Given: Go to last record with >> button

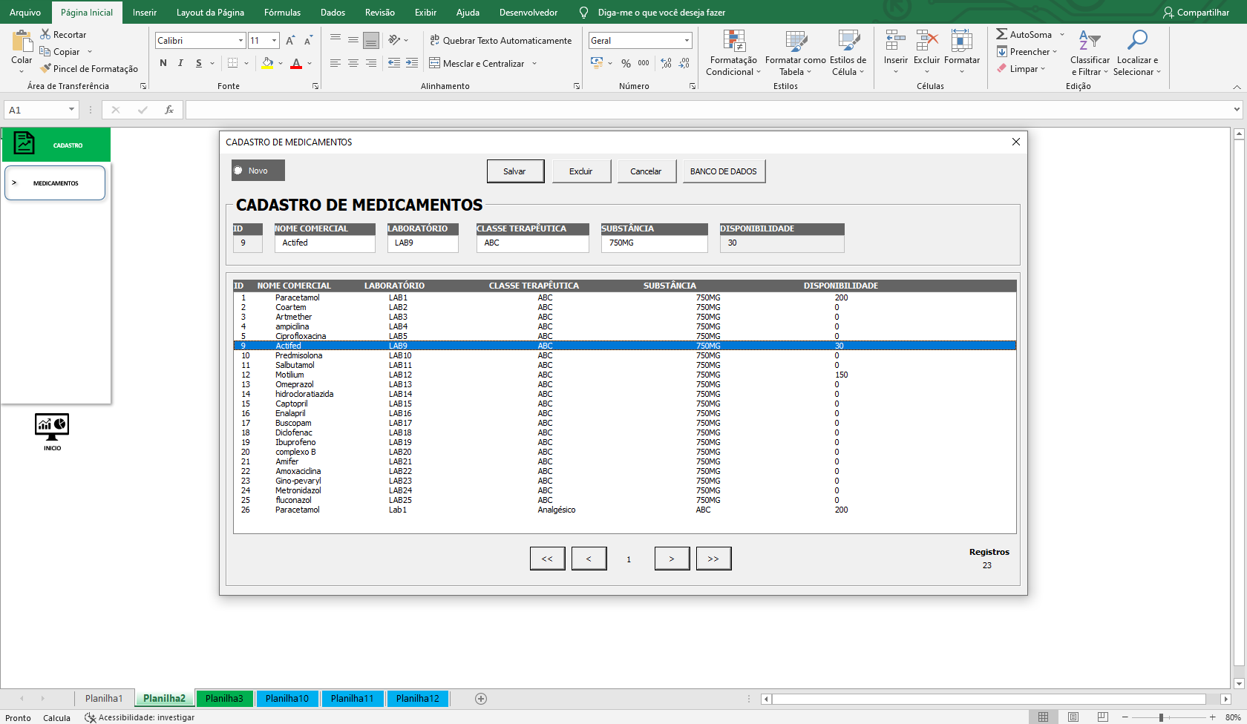Looking at the screenshot, I should 713,559.
